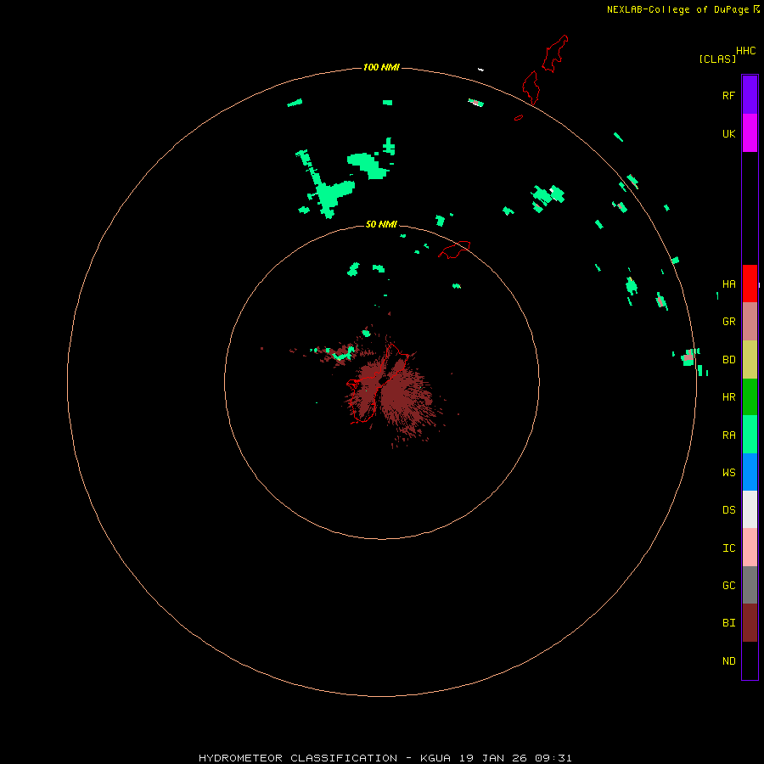
Task: Click the IC pink legend swatch
Action: 750,548
